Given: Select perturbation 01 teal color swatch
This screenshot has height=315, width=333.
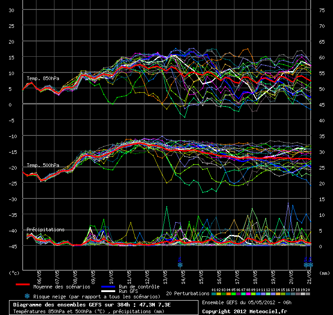Looking at the screenshot, I should pyautogui.click(x=214, y=294).
